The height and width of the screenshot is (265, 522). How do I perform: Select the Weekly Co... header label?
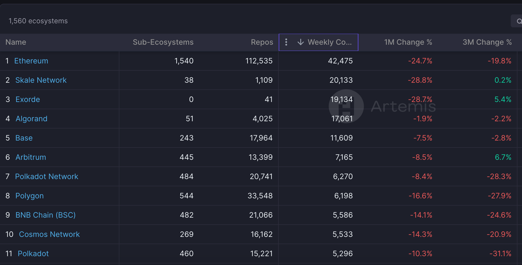(x=330, y=42)
